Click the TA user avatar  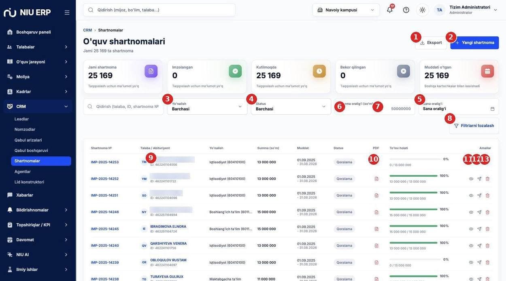tap(440, 10)
